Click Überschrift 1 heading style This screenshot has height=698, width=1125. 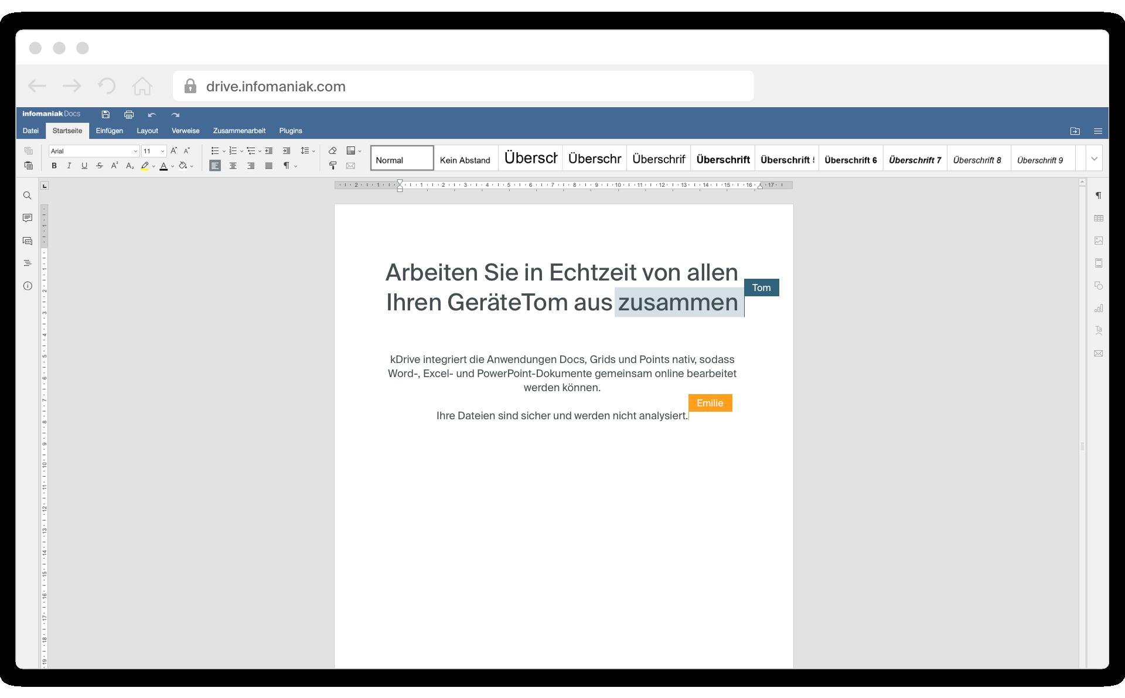(530, 159)
